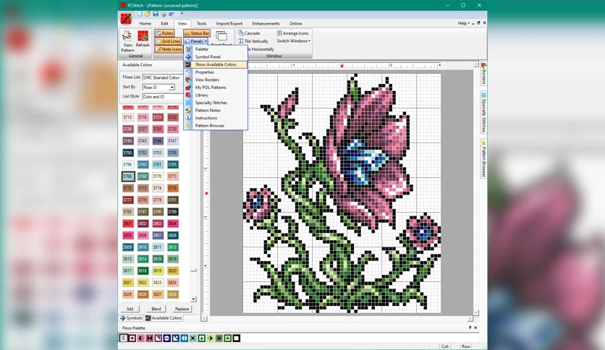Click the color list scroll-down arrow

pyautogui.click(x=194, y=299)
